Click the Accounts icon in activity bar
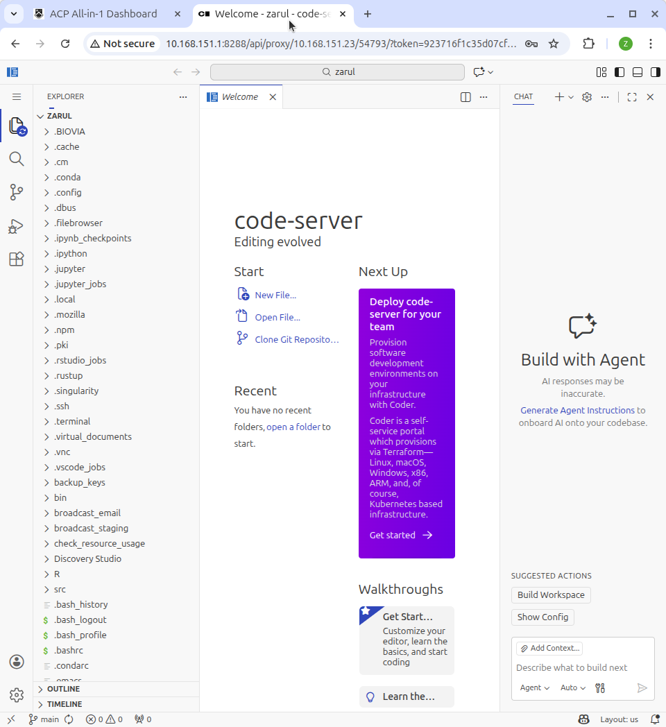The height and width of the screenshot is (727, 666). point(17,662)
